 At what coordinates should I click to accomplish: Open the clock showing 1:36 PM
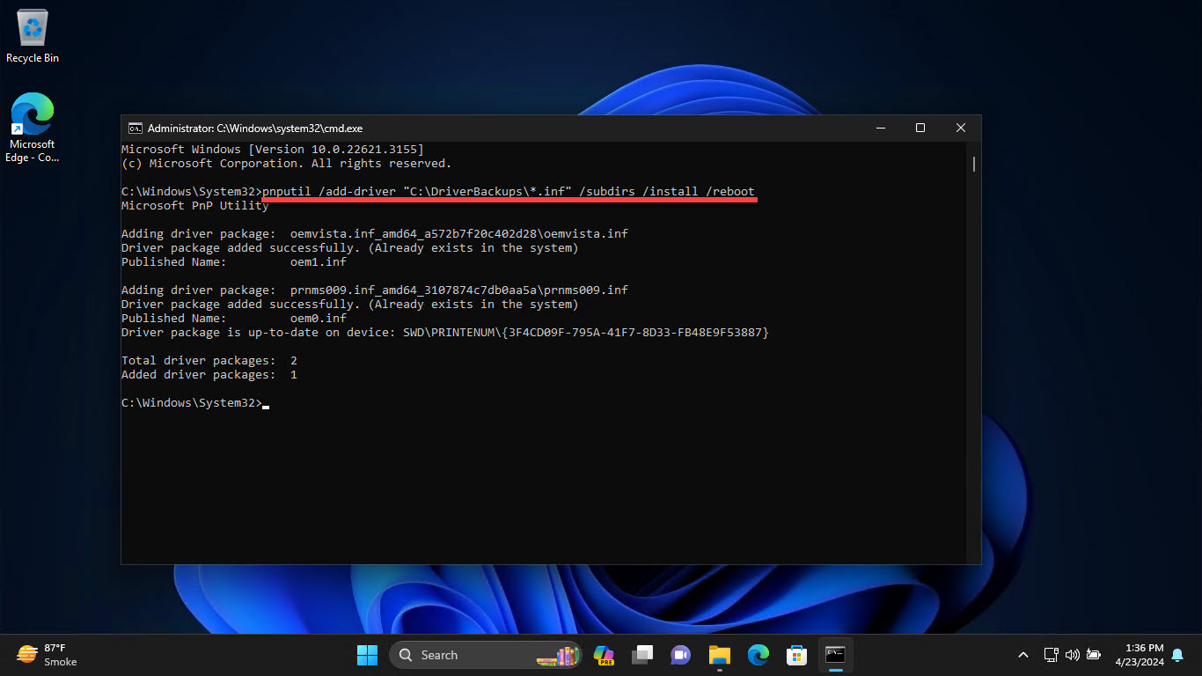coord(1140,655)
